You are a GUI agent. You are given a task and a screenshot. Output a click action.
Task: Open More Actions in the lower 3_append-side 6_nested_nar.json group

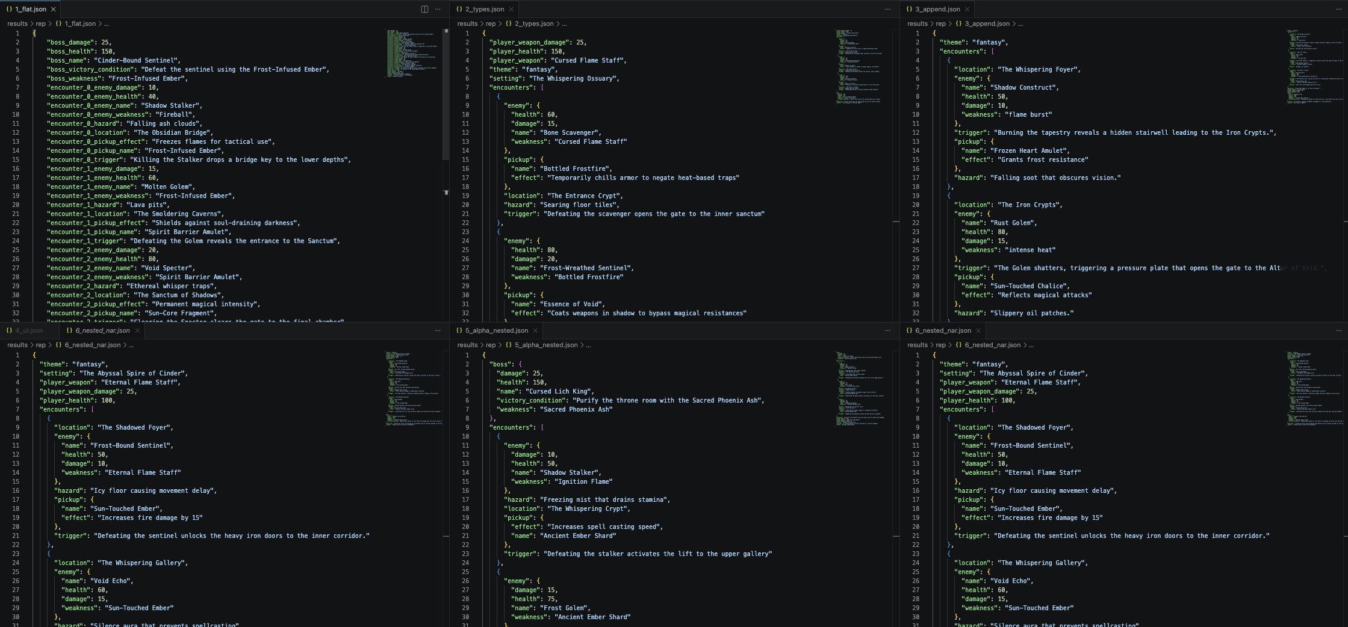[x=1339, y=330]
